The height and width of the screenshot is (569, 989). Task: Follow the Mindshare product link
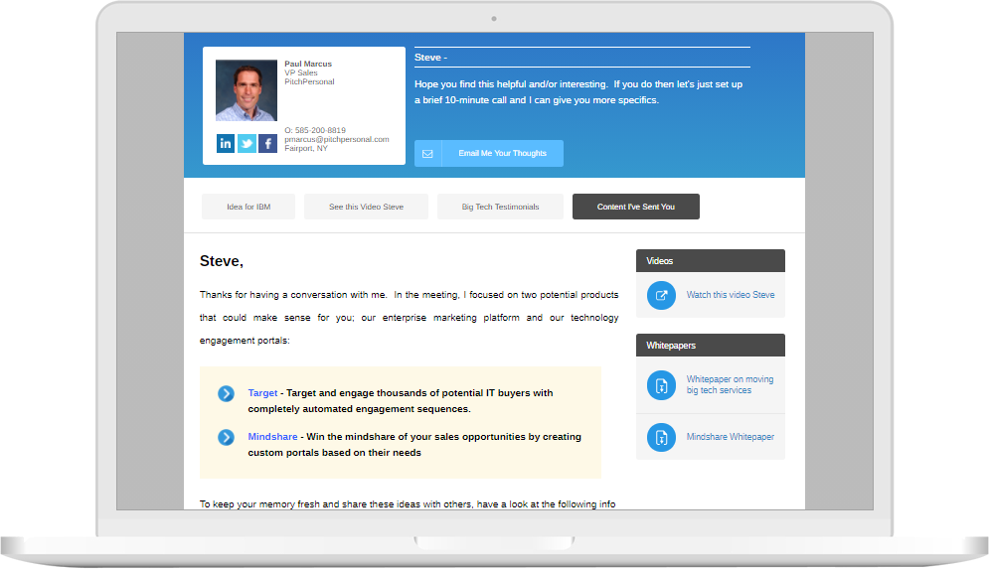(272, 437)
